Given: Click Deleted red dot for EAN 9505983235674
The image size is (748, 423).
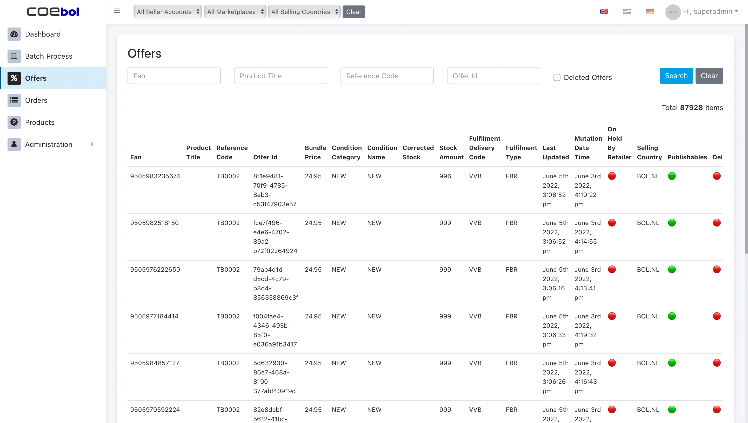Looking at the screenshot, I should 717,176.
